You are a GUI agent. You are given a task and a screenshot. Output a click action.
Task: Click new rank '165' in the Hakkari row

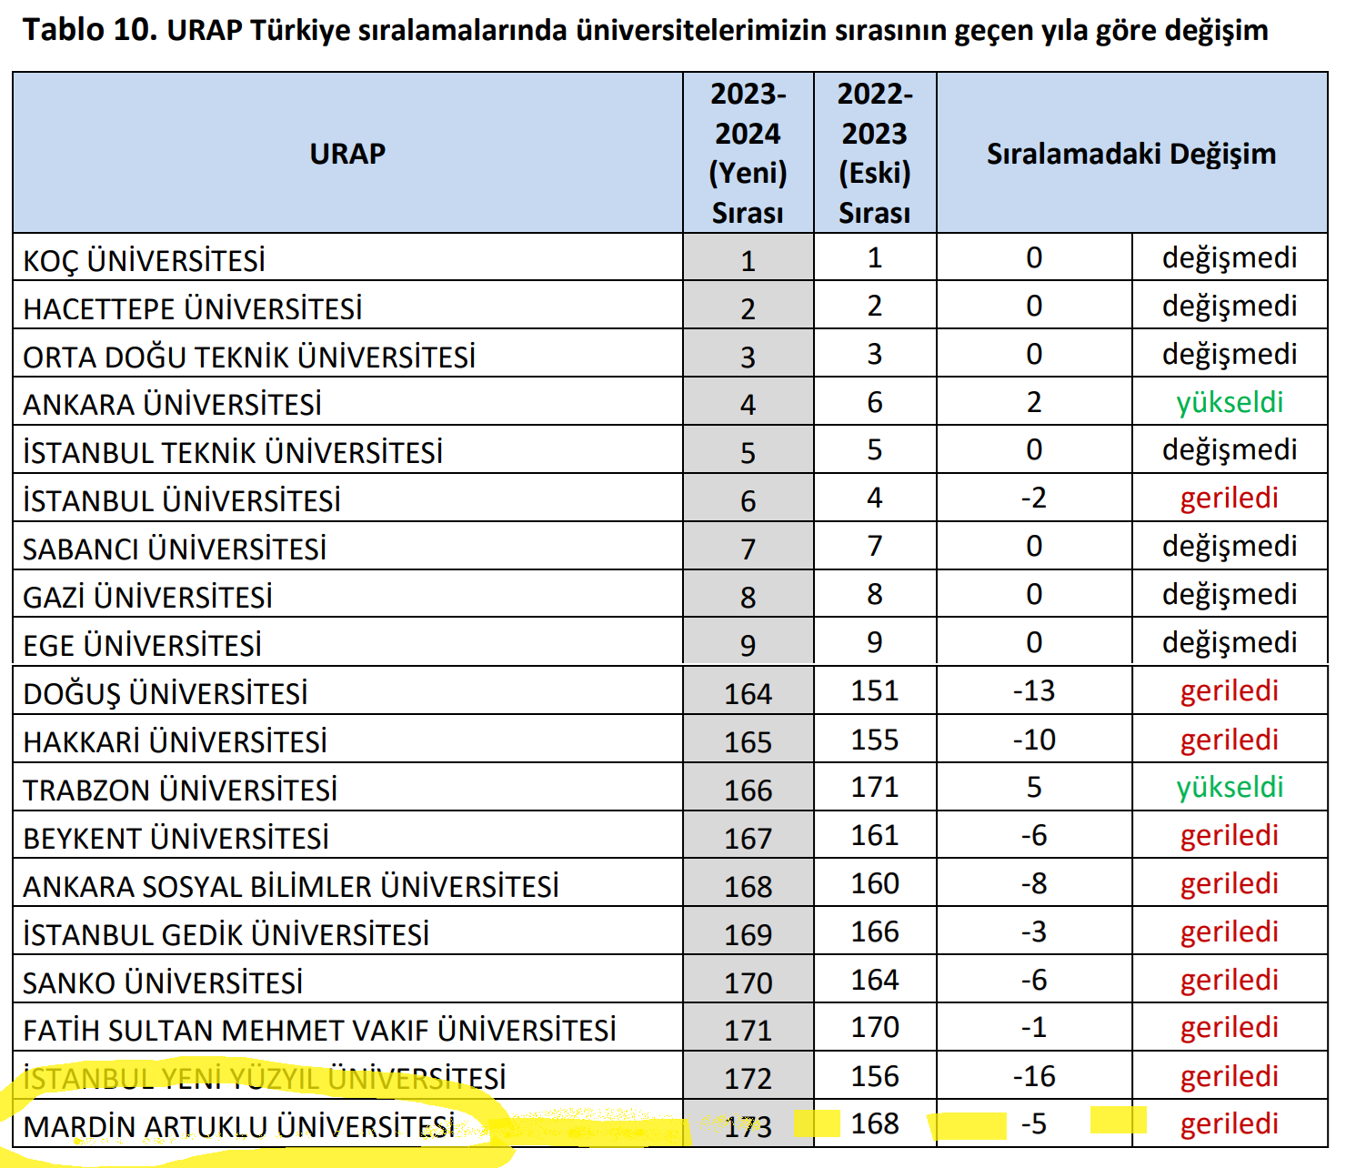point(748,742)
